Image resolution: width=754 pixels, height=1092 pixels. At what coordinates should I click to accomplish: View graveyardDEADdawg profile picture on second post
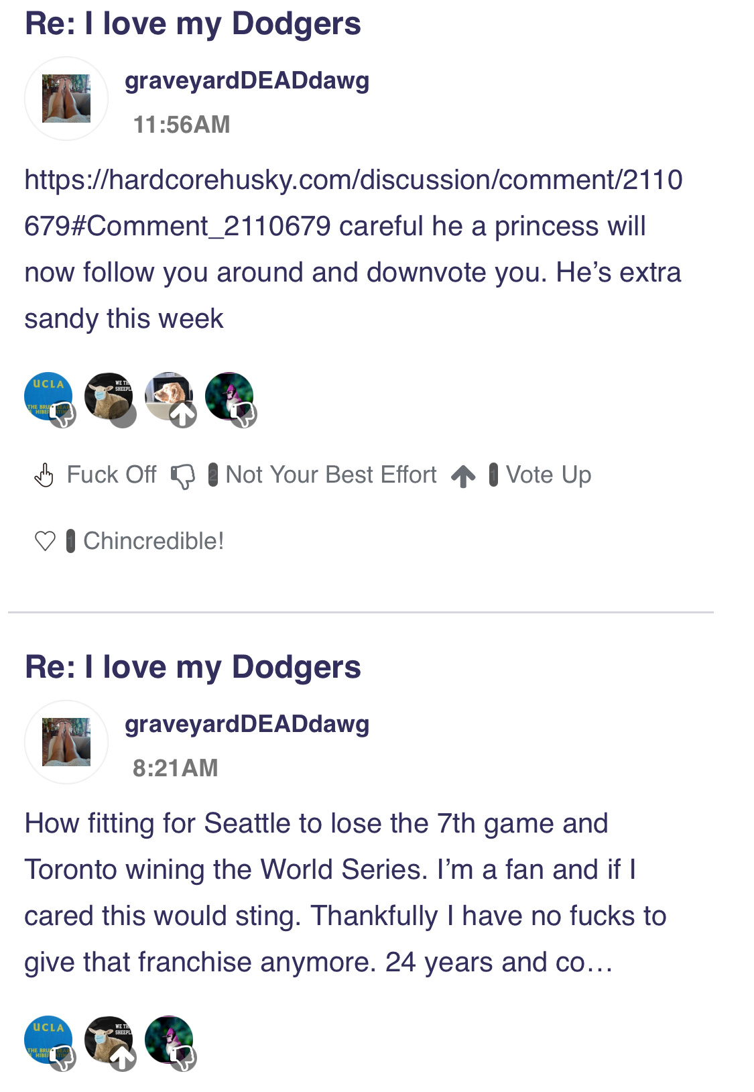(x=66, y=742)
